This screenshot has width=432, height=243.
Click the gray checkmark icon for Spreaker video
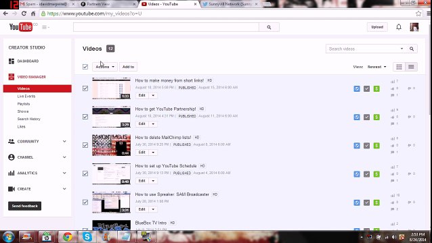pos(367,202)
